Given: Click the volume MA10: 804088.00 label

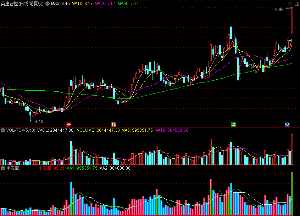Looking at the screenshot, I should tap(171, 130).
